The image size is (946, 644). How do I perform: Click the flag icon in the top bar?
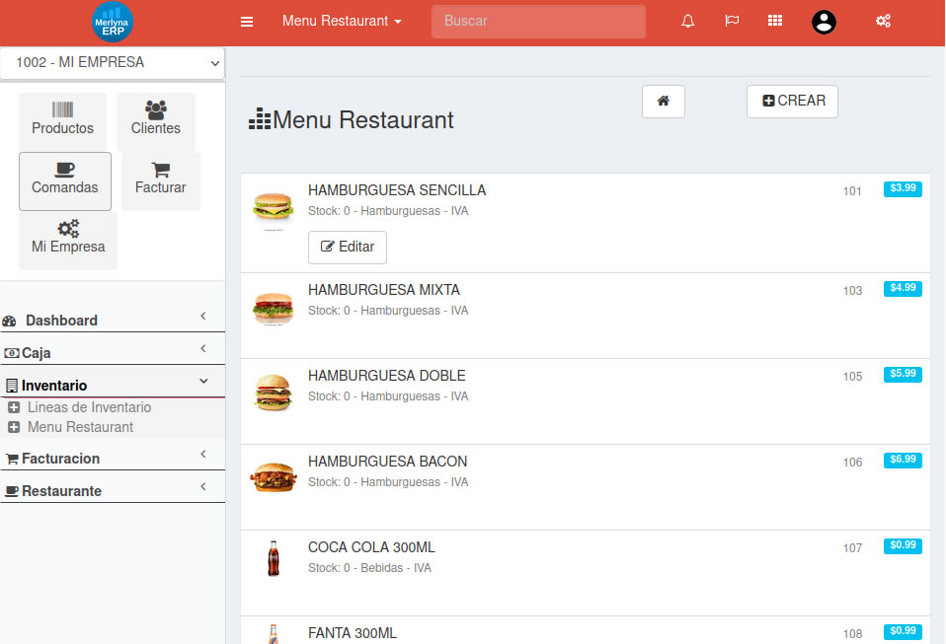(x=732, y=20)
